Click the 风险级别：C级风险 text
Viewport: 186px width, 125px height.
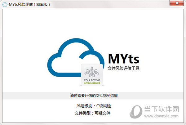coord(94,106)
